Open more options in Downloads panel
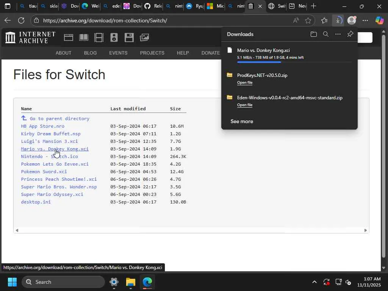 pyautogui.click(x=338, y=34)
